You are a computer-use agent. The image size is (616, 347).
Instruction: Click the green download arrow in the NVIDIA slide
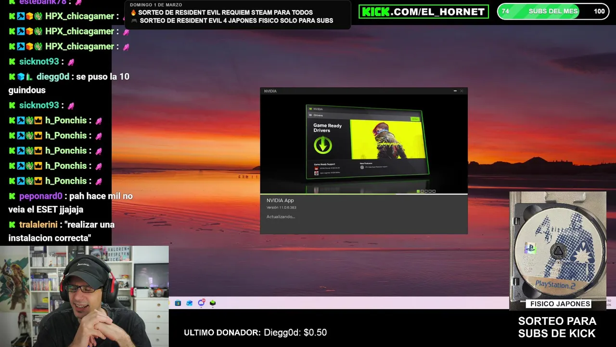click(323, 145)
